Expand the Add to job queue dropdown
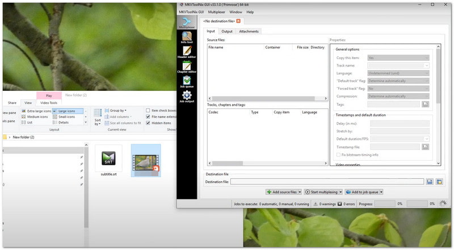Viewport: 454px width, 250px height. pos(381,192)
